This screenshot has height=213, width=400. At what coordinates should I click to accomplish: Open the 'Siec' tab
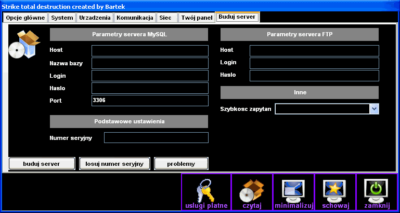tap(166, 18)
